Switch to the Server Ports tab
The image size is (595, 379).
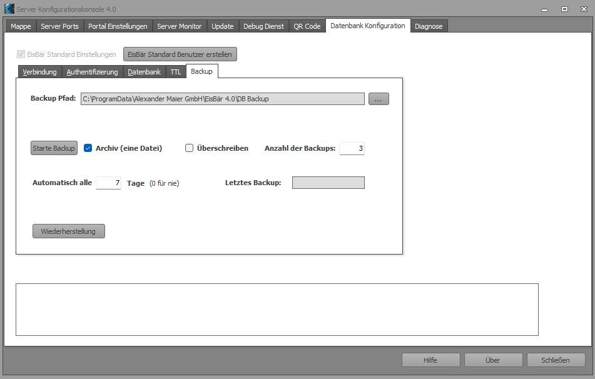(59, 26)
